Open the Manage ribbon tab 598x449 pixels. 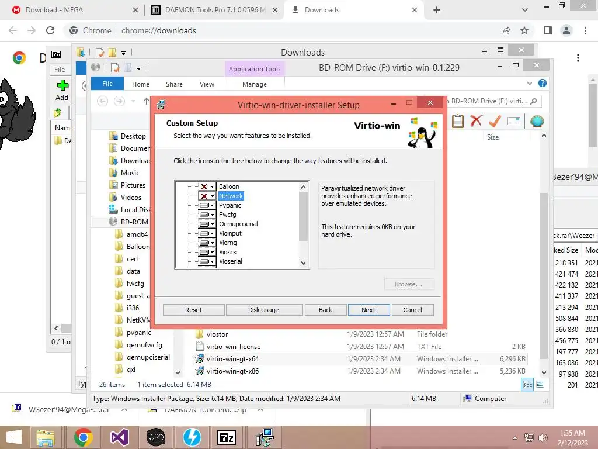click(255, 84)
